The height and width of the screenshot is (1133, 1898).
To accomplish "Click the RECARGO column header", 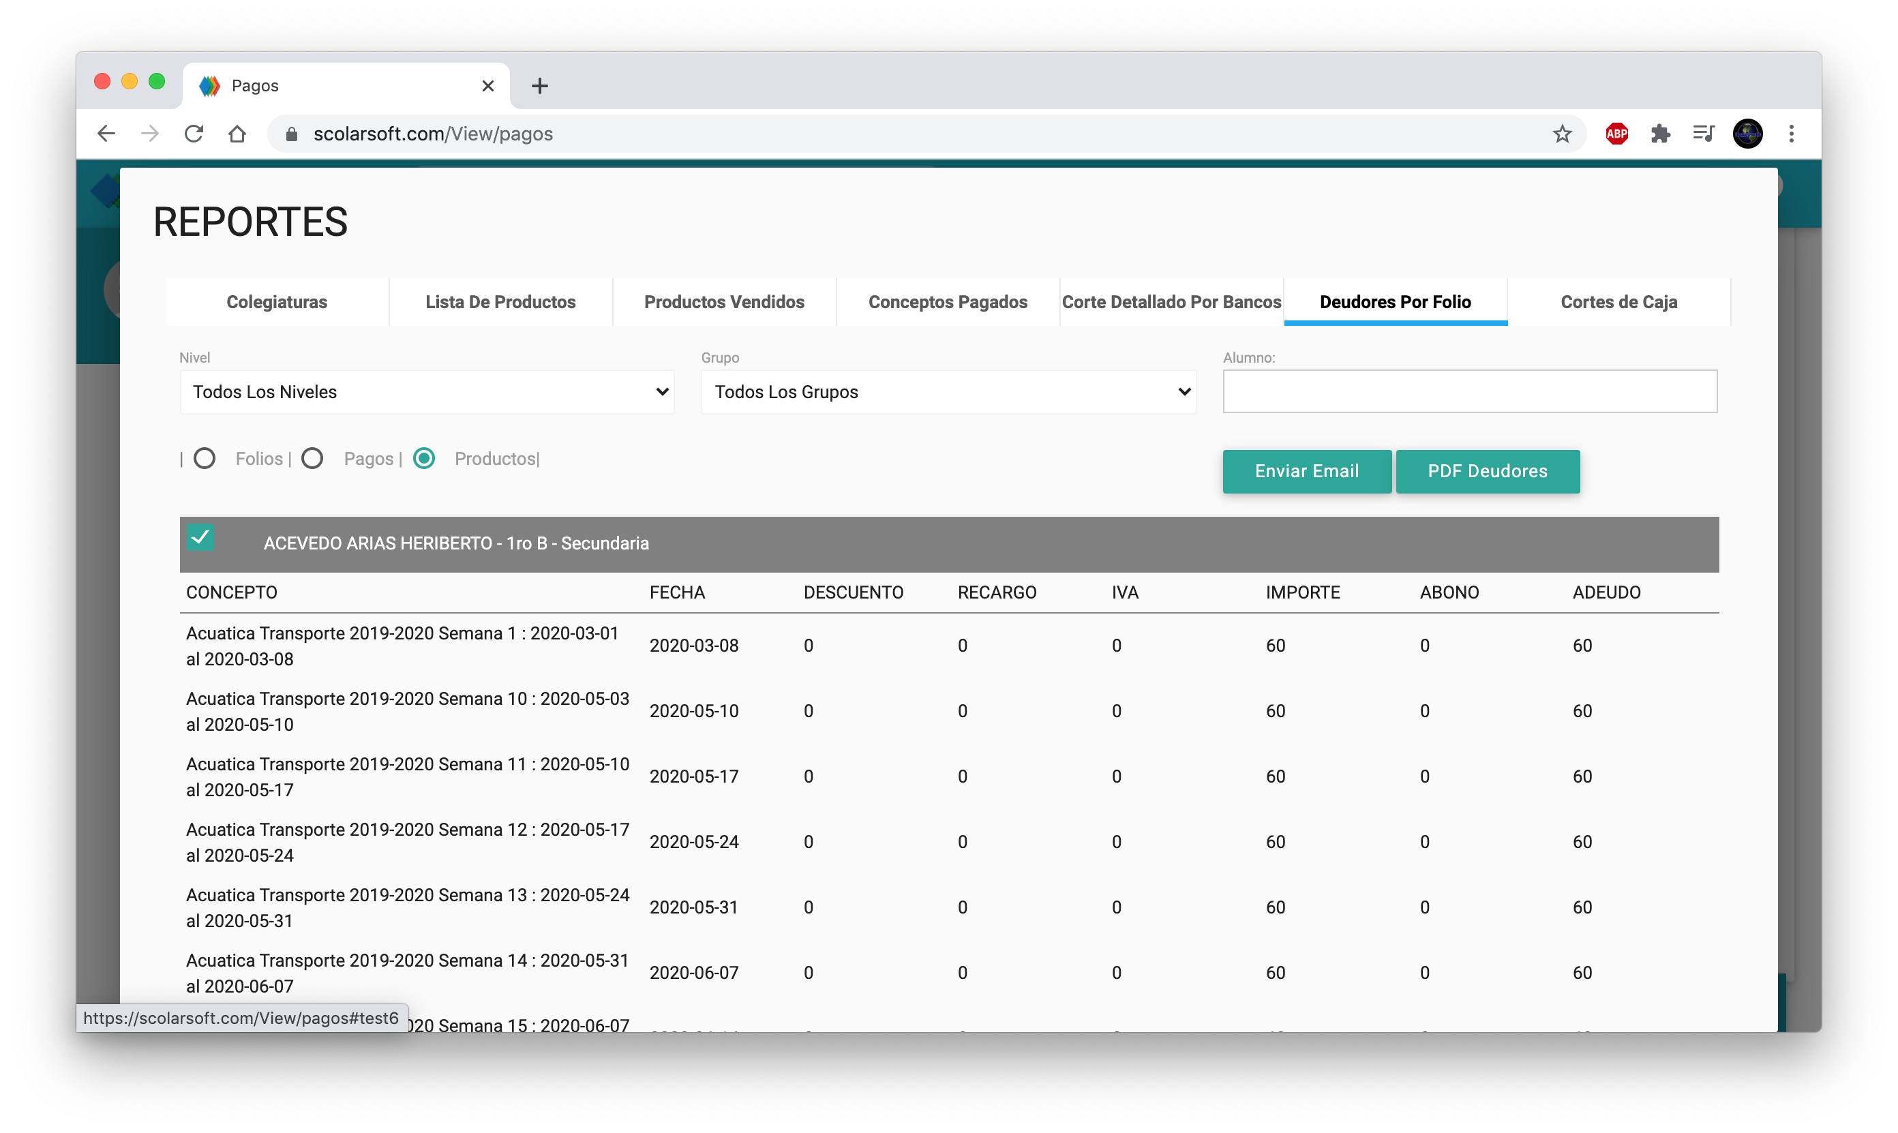I will tap(996, 592).
